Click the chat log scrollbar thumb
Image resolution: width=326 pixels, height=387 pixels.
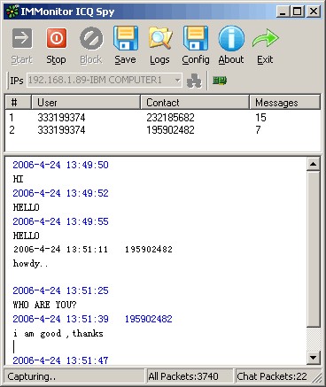[x=314, y=249]
